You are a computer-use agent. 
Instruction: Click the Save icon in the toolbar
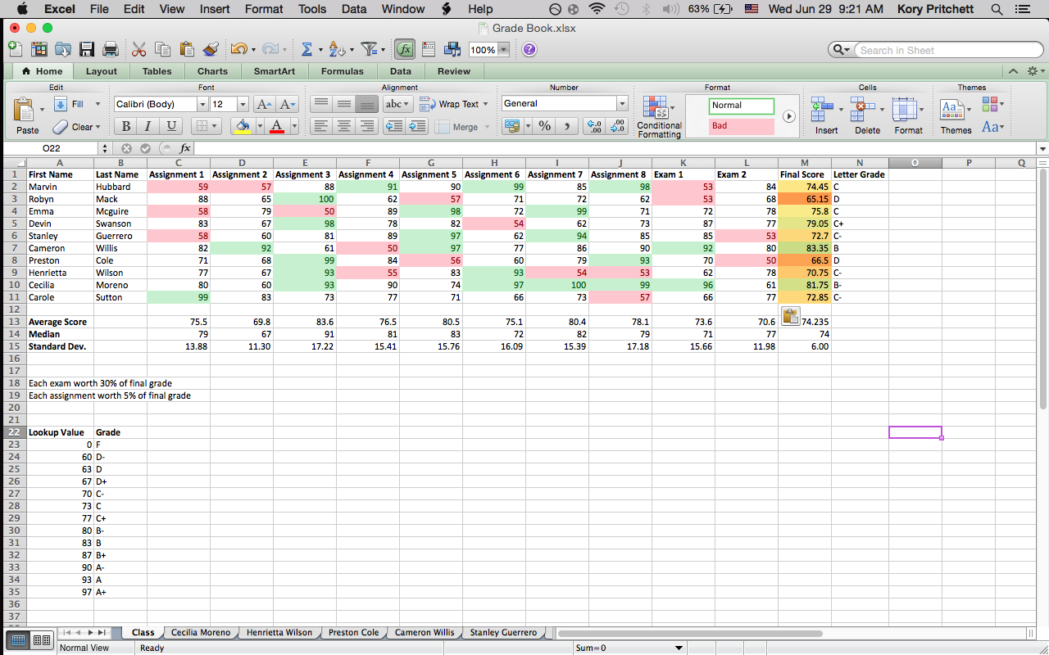coord(86,50)
